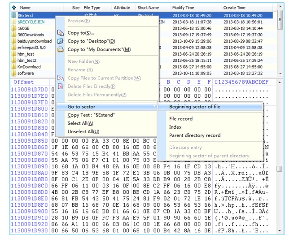Click the Copy to My Documents icon

click(60, 49)
